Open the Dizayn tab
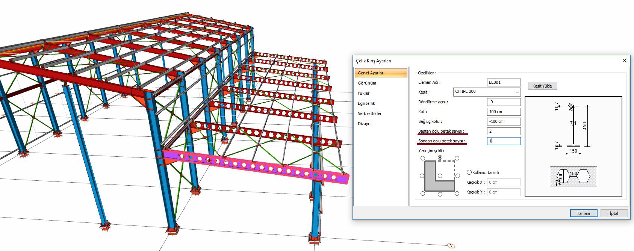 click(x=364, y=124)
